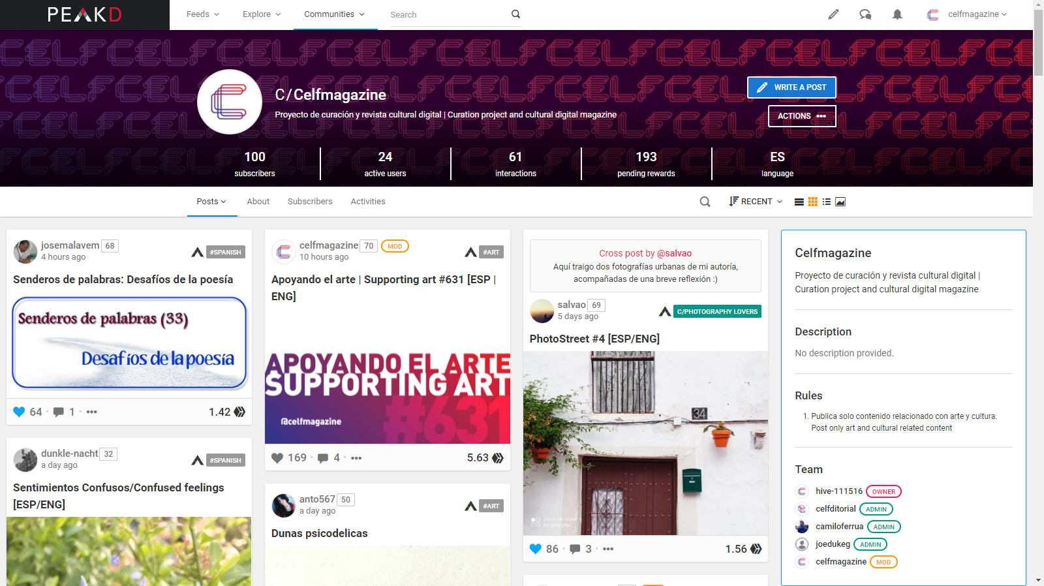1044x586 pixels.
Task: Open the PhotoStreet #4 [ESP/ENG] post
Action: [594, 339]
